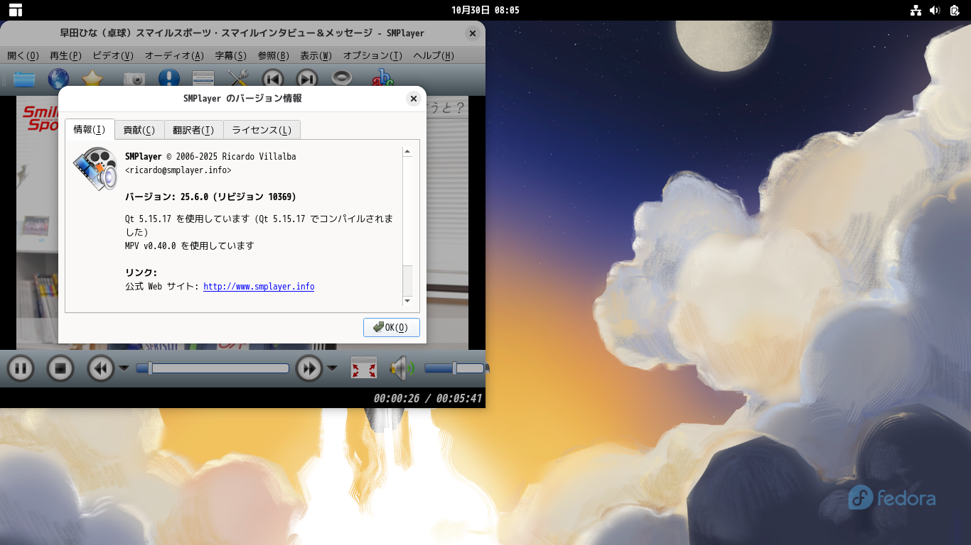Open the 開く(O) menu
The width and height of the screenshot is (971, 545).
click(23, 55)
